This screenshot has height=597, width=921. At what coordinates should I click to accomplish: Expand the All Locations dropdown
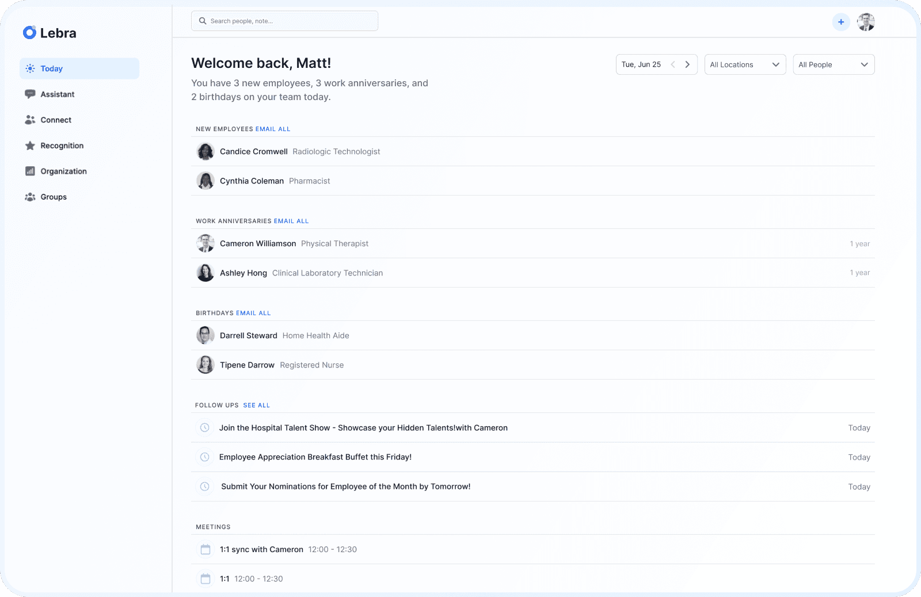click(745, 64)
